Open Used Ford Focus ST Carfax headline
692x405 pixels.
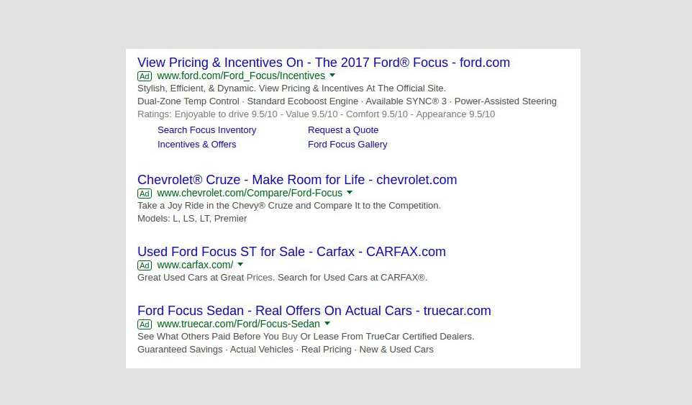click(291, 252)
